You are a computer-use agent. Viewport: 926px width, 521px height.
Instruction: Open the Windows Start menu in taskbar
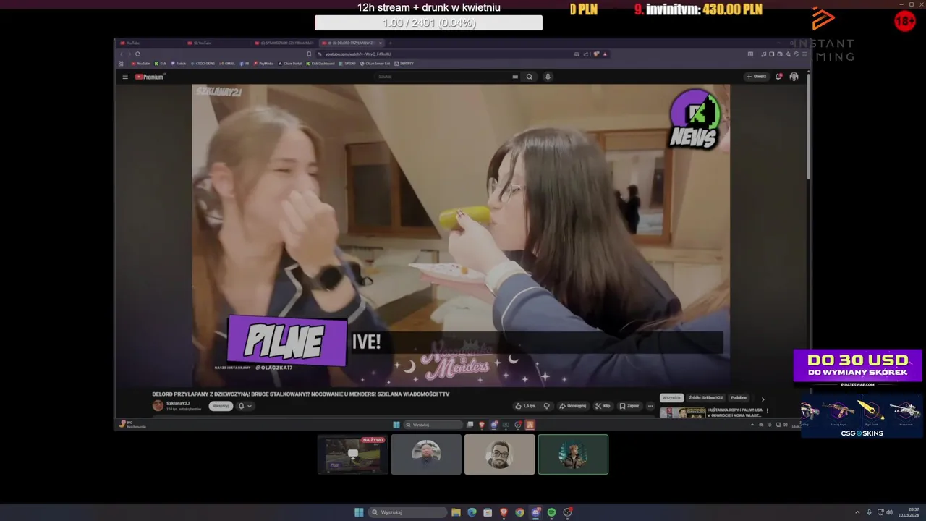point(359,512)
